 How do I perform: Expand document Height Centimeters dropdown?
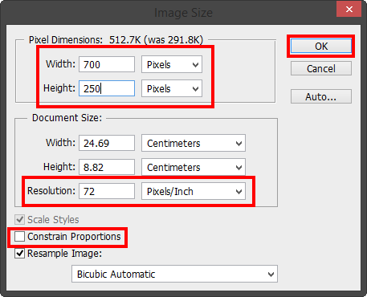(x=194, y=167)
